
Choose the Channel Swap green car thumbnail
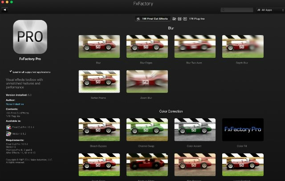(x=147, y=129)
